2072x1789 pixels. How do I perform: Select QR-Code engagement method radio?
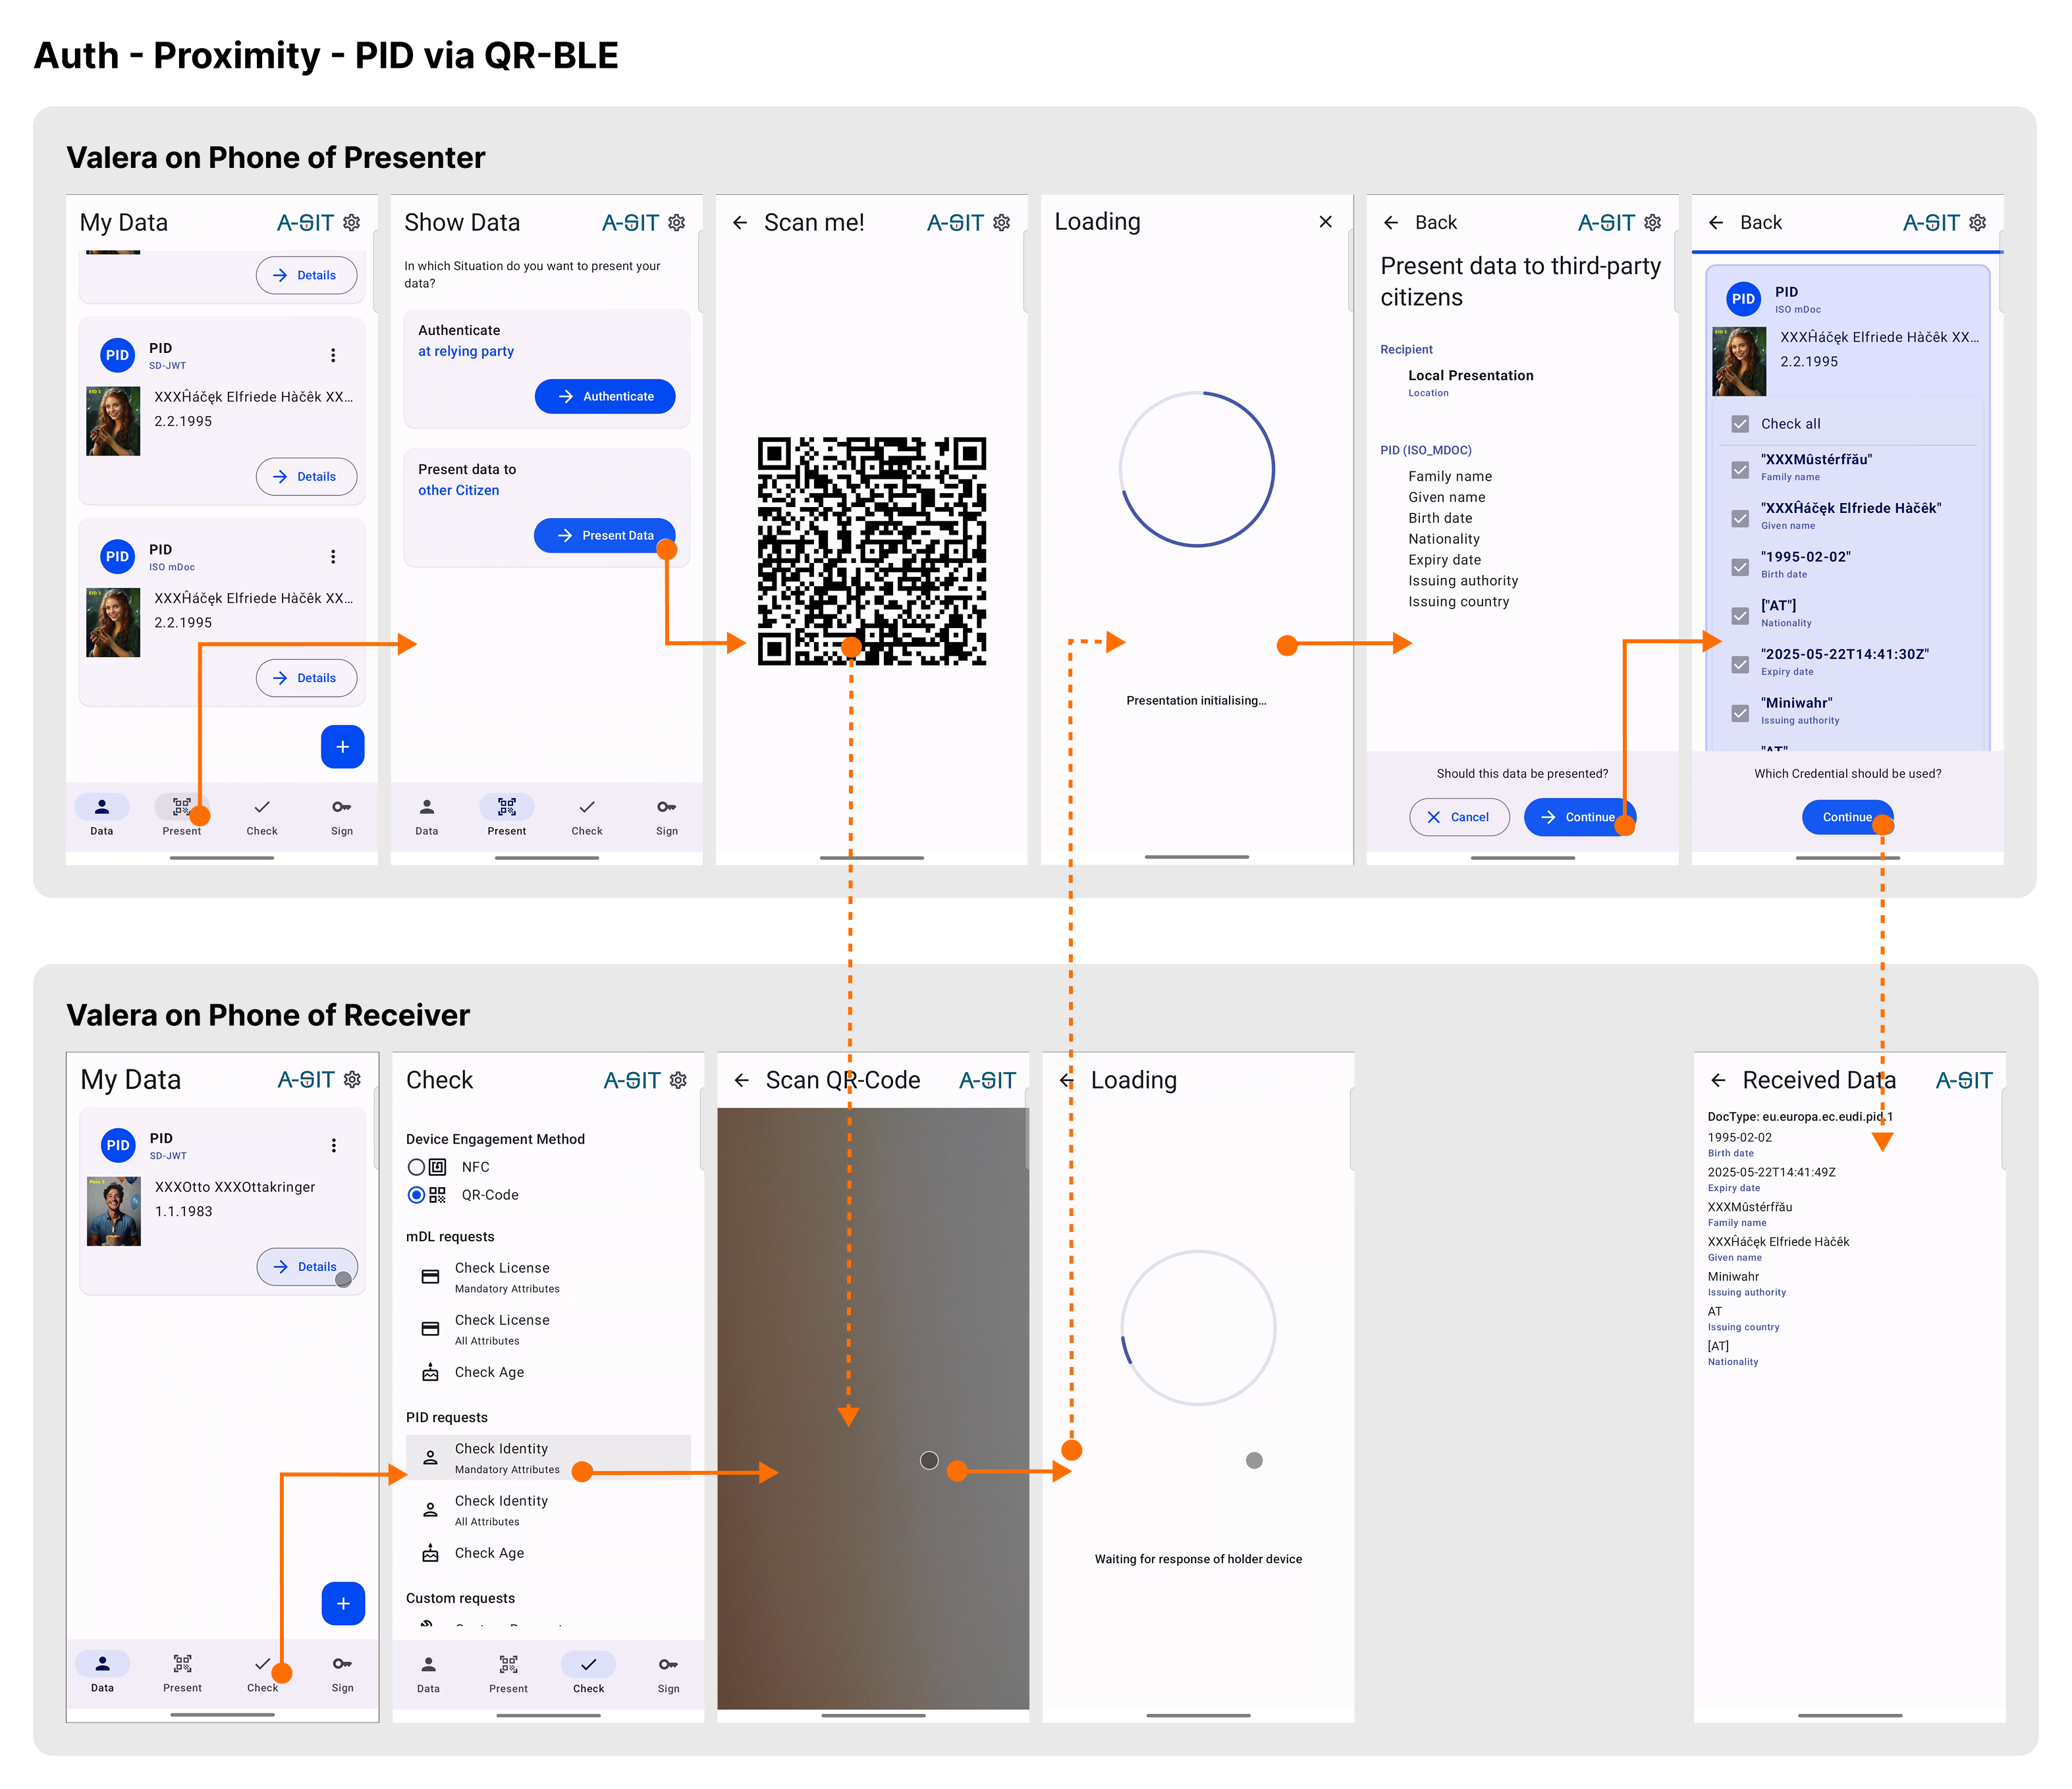[416, 1195]
